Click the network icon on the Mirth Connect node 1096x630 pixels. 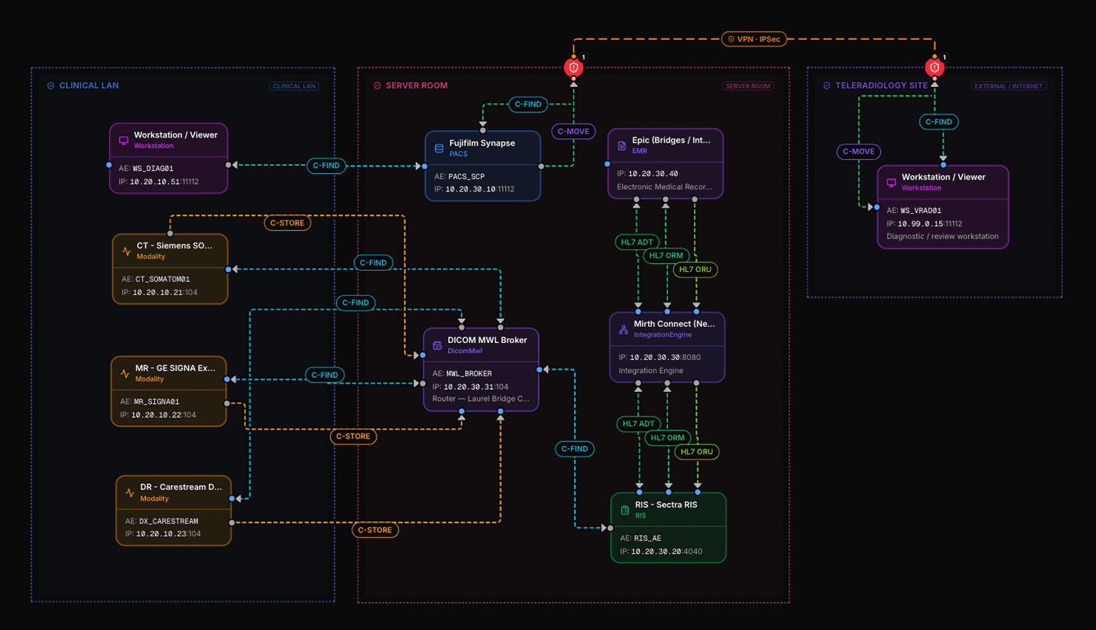(624, 329)
